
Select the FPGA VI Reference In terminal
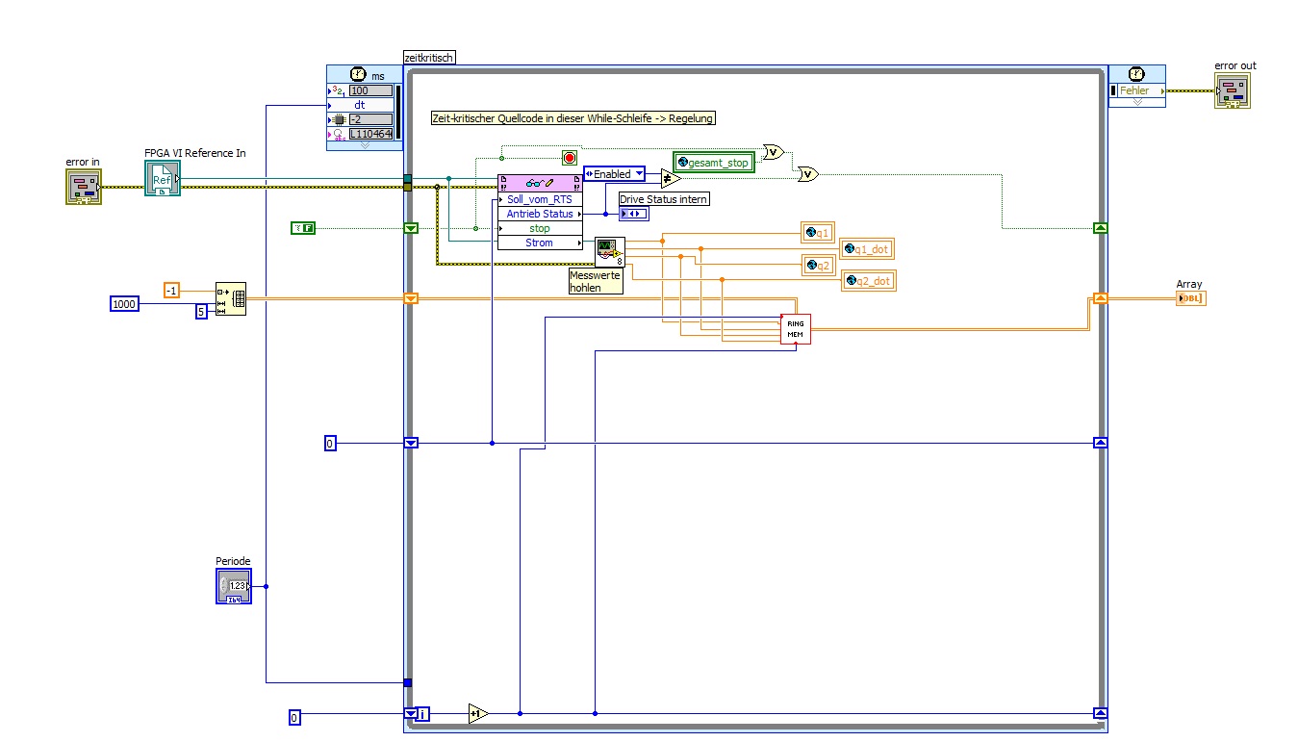coord(162,180)
